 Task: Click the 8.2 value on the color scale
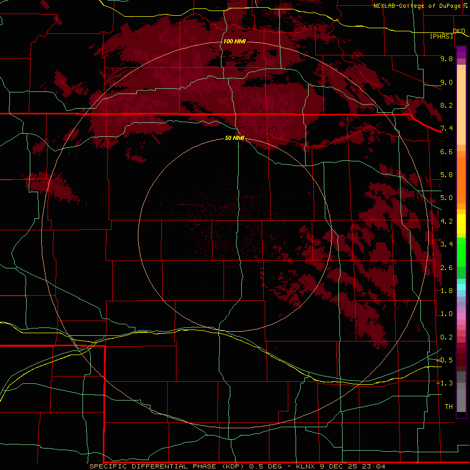point(446,105)
